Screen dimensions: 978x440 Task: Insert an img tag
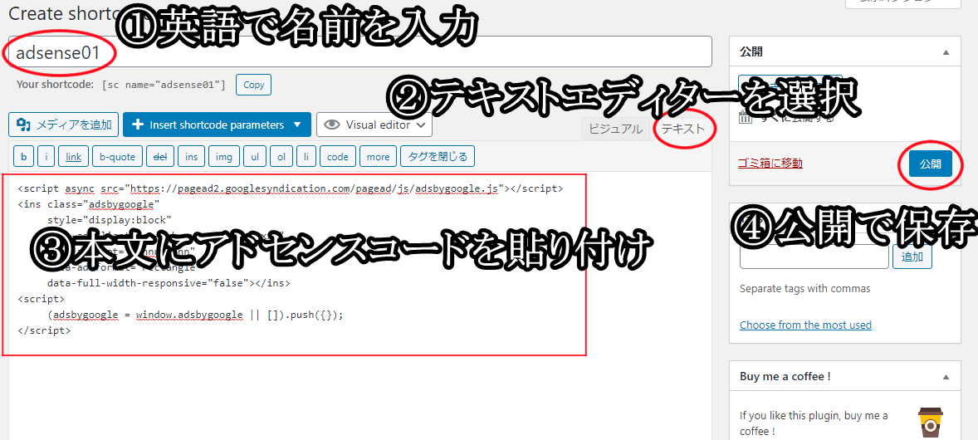pos(224,157)
